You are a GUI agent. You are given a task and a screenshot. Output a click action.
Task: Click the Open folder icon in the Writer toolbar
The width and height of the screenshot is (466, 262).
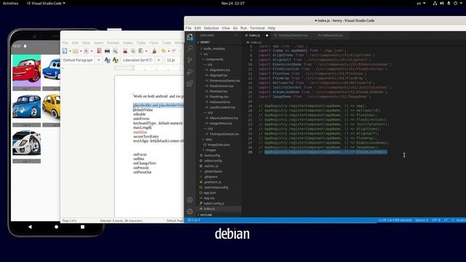tap(76, 51)
